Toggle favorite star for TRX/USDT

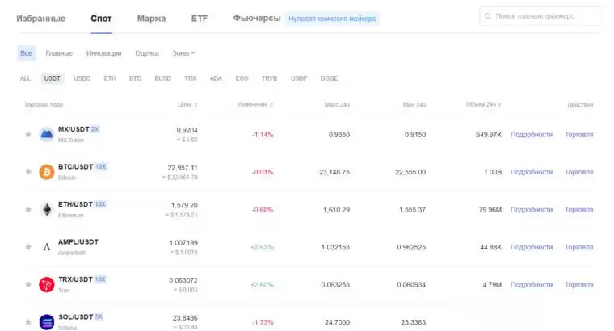coord(28,284)
